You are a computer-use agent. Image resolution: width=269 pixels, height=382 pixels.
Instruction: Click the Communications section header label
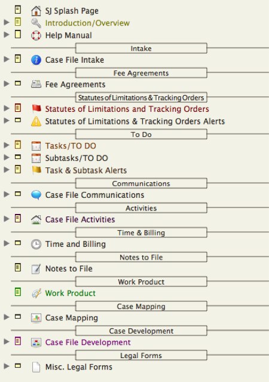141,183
